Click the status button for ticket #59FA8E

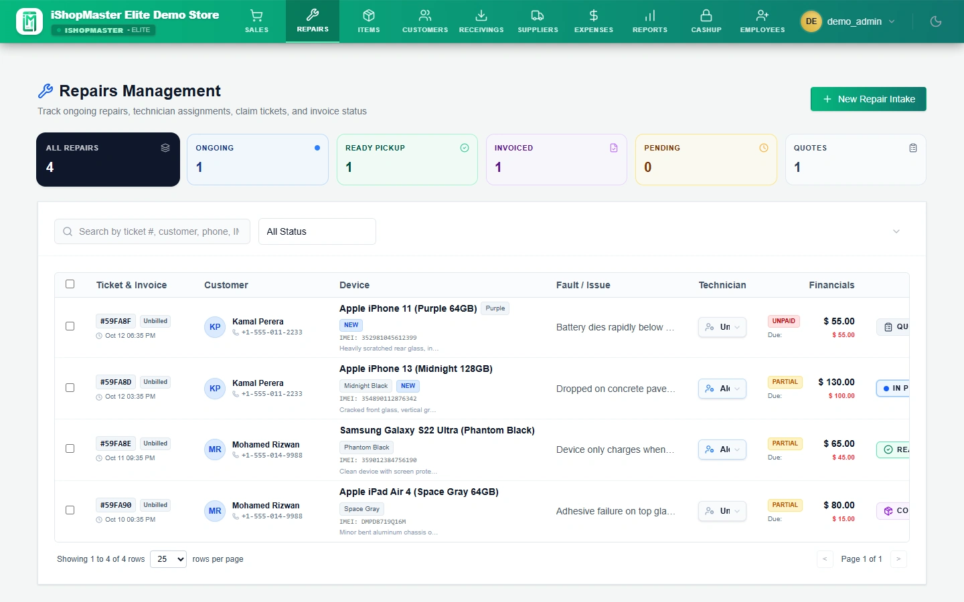[x=893, y=449]
